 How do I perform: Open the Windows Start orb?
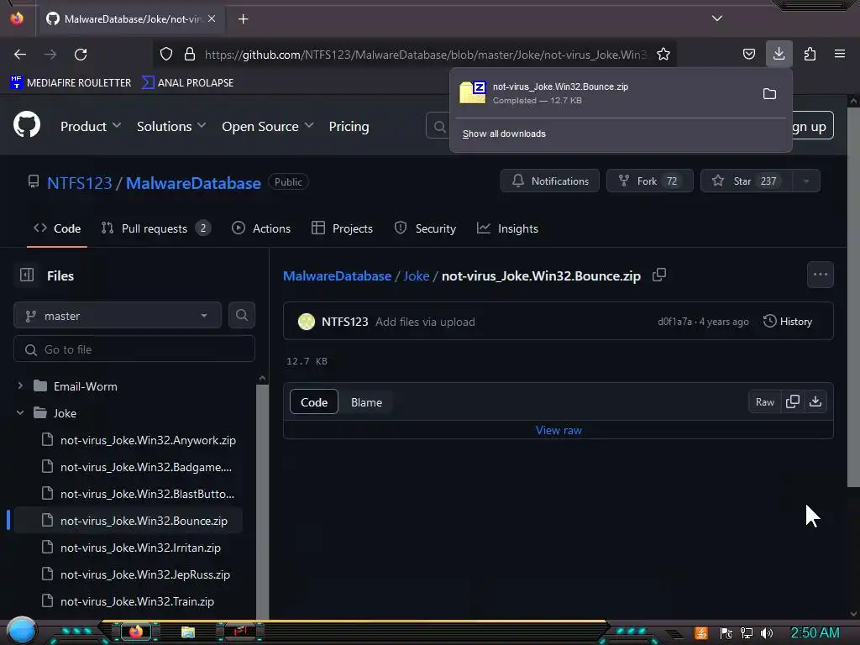tap(22, 631)
